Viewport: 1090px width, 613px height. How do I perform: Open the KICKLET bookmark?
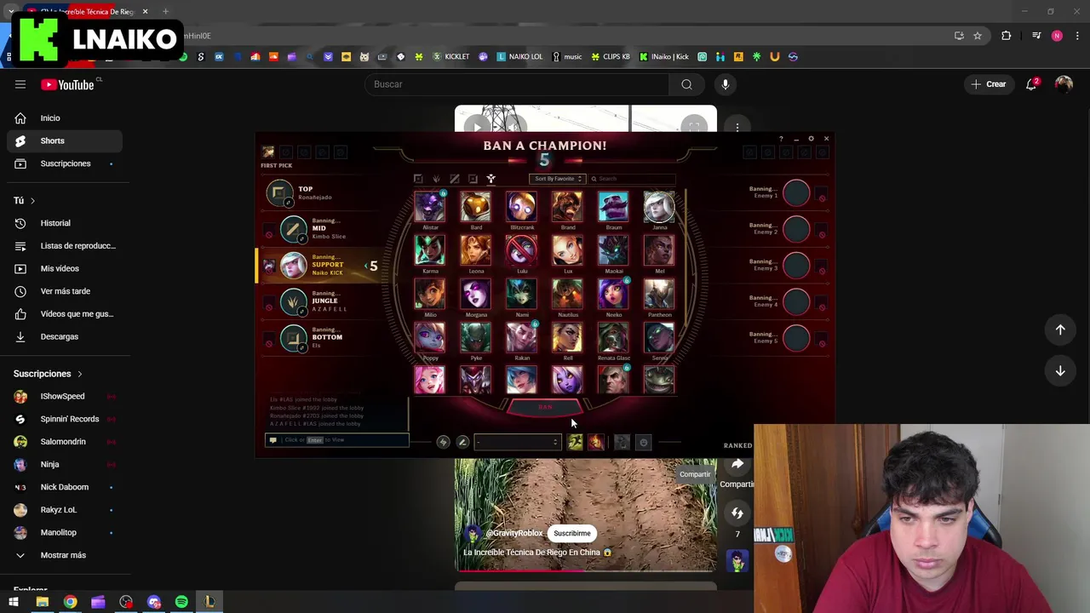click(x=451, y=57)
